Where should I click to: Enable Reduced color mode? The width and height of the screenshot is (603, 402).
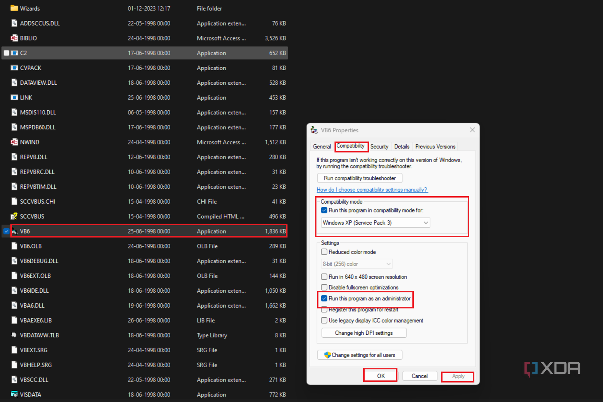(x=324, y=251)
